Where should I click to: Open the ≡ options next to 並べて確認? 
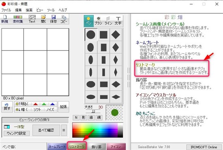64,130
